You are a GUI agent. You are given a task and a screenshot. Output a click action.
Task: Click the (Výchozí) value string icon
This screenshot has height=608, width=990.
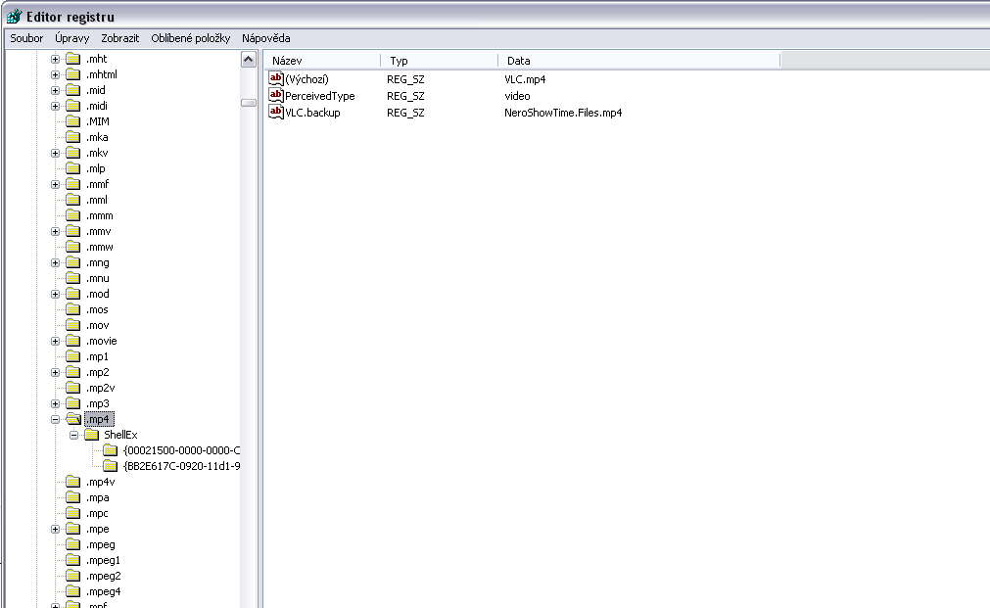coord(276,78)
